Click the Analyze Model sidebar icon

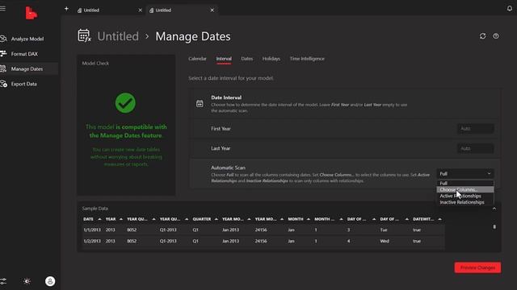(x=3, y=39)
